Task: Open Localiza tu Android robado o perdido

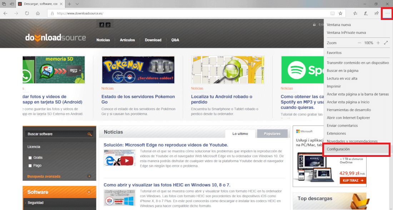Action: pos(222,99)
